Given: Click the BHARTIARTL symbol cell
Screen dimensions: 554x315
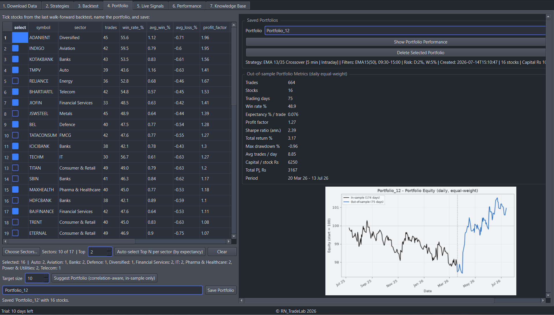Looking at the screenshot, I should pos(43,92).
